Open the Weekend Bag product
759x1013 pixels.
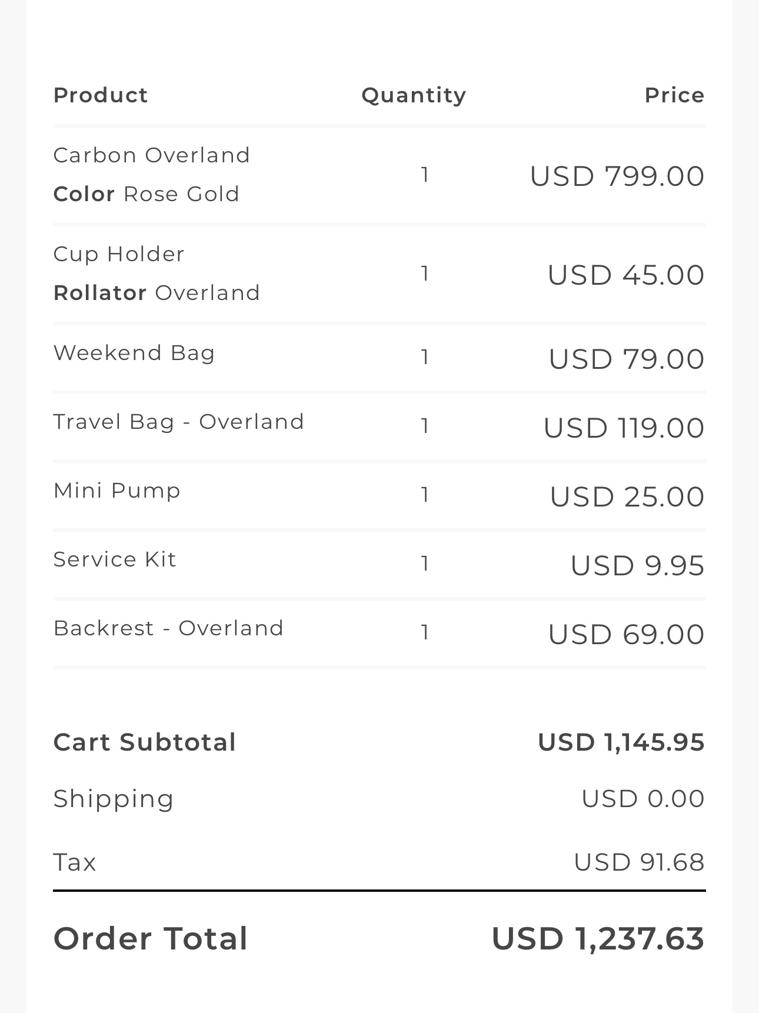click(134, 353)
